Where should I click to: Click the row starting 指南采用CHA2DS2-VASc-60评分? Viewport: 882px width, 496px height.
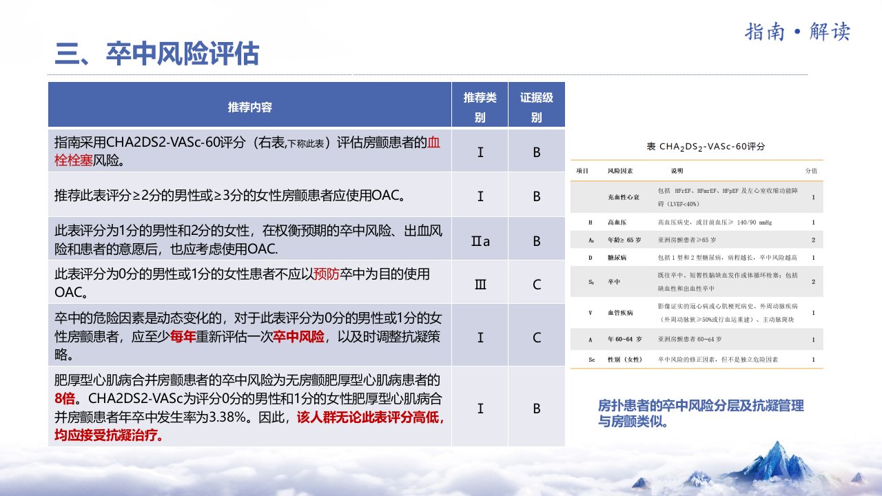click(307, 152)
